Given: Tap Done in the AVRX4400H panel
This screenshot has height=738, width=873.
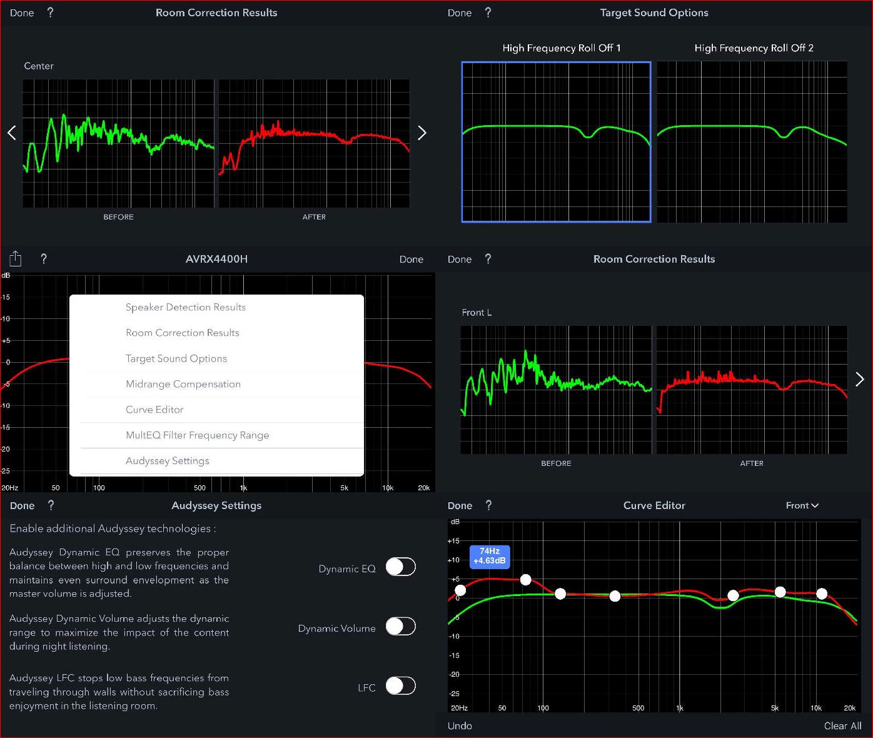Looking at the screenshot, I should (411, 259).
